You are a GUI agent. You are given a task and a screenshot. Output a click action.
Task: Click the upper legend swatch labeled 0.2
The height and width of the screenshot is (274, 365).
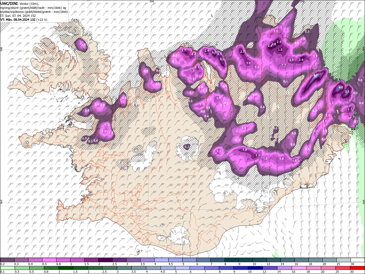click(7, 260)
